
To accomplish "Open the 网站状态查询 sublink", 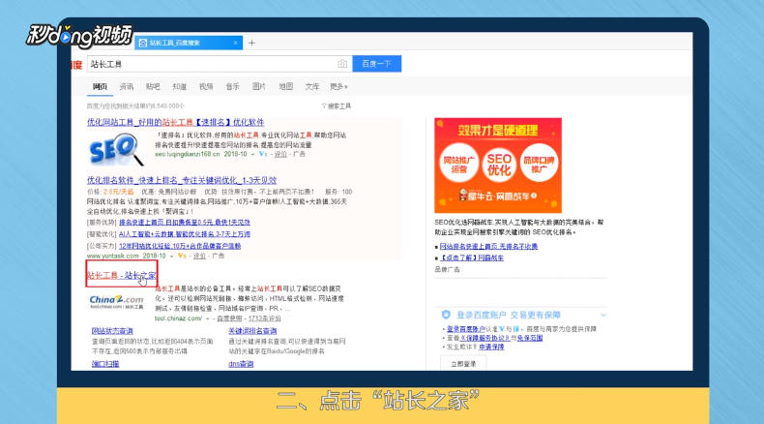I will pyautogui.click(x=112, y=331).
